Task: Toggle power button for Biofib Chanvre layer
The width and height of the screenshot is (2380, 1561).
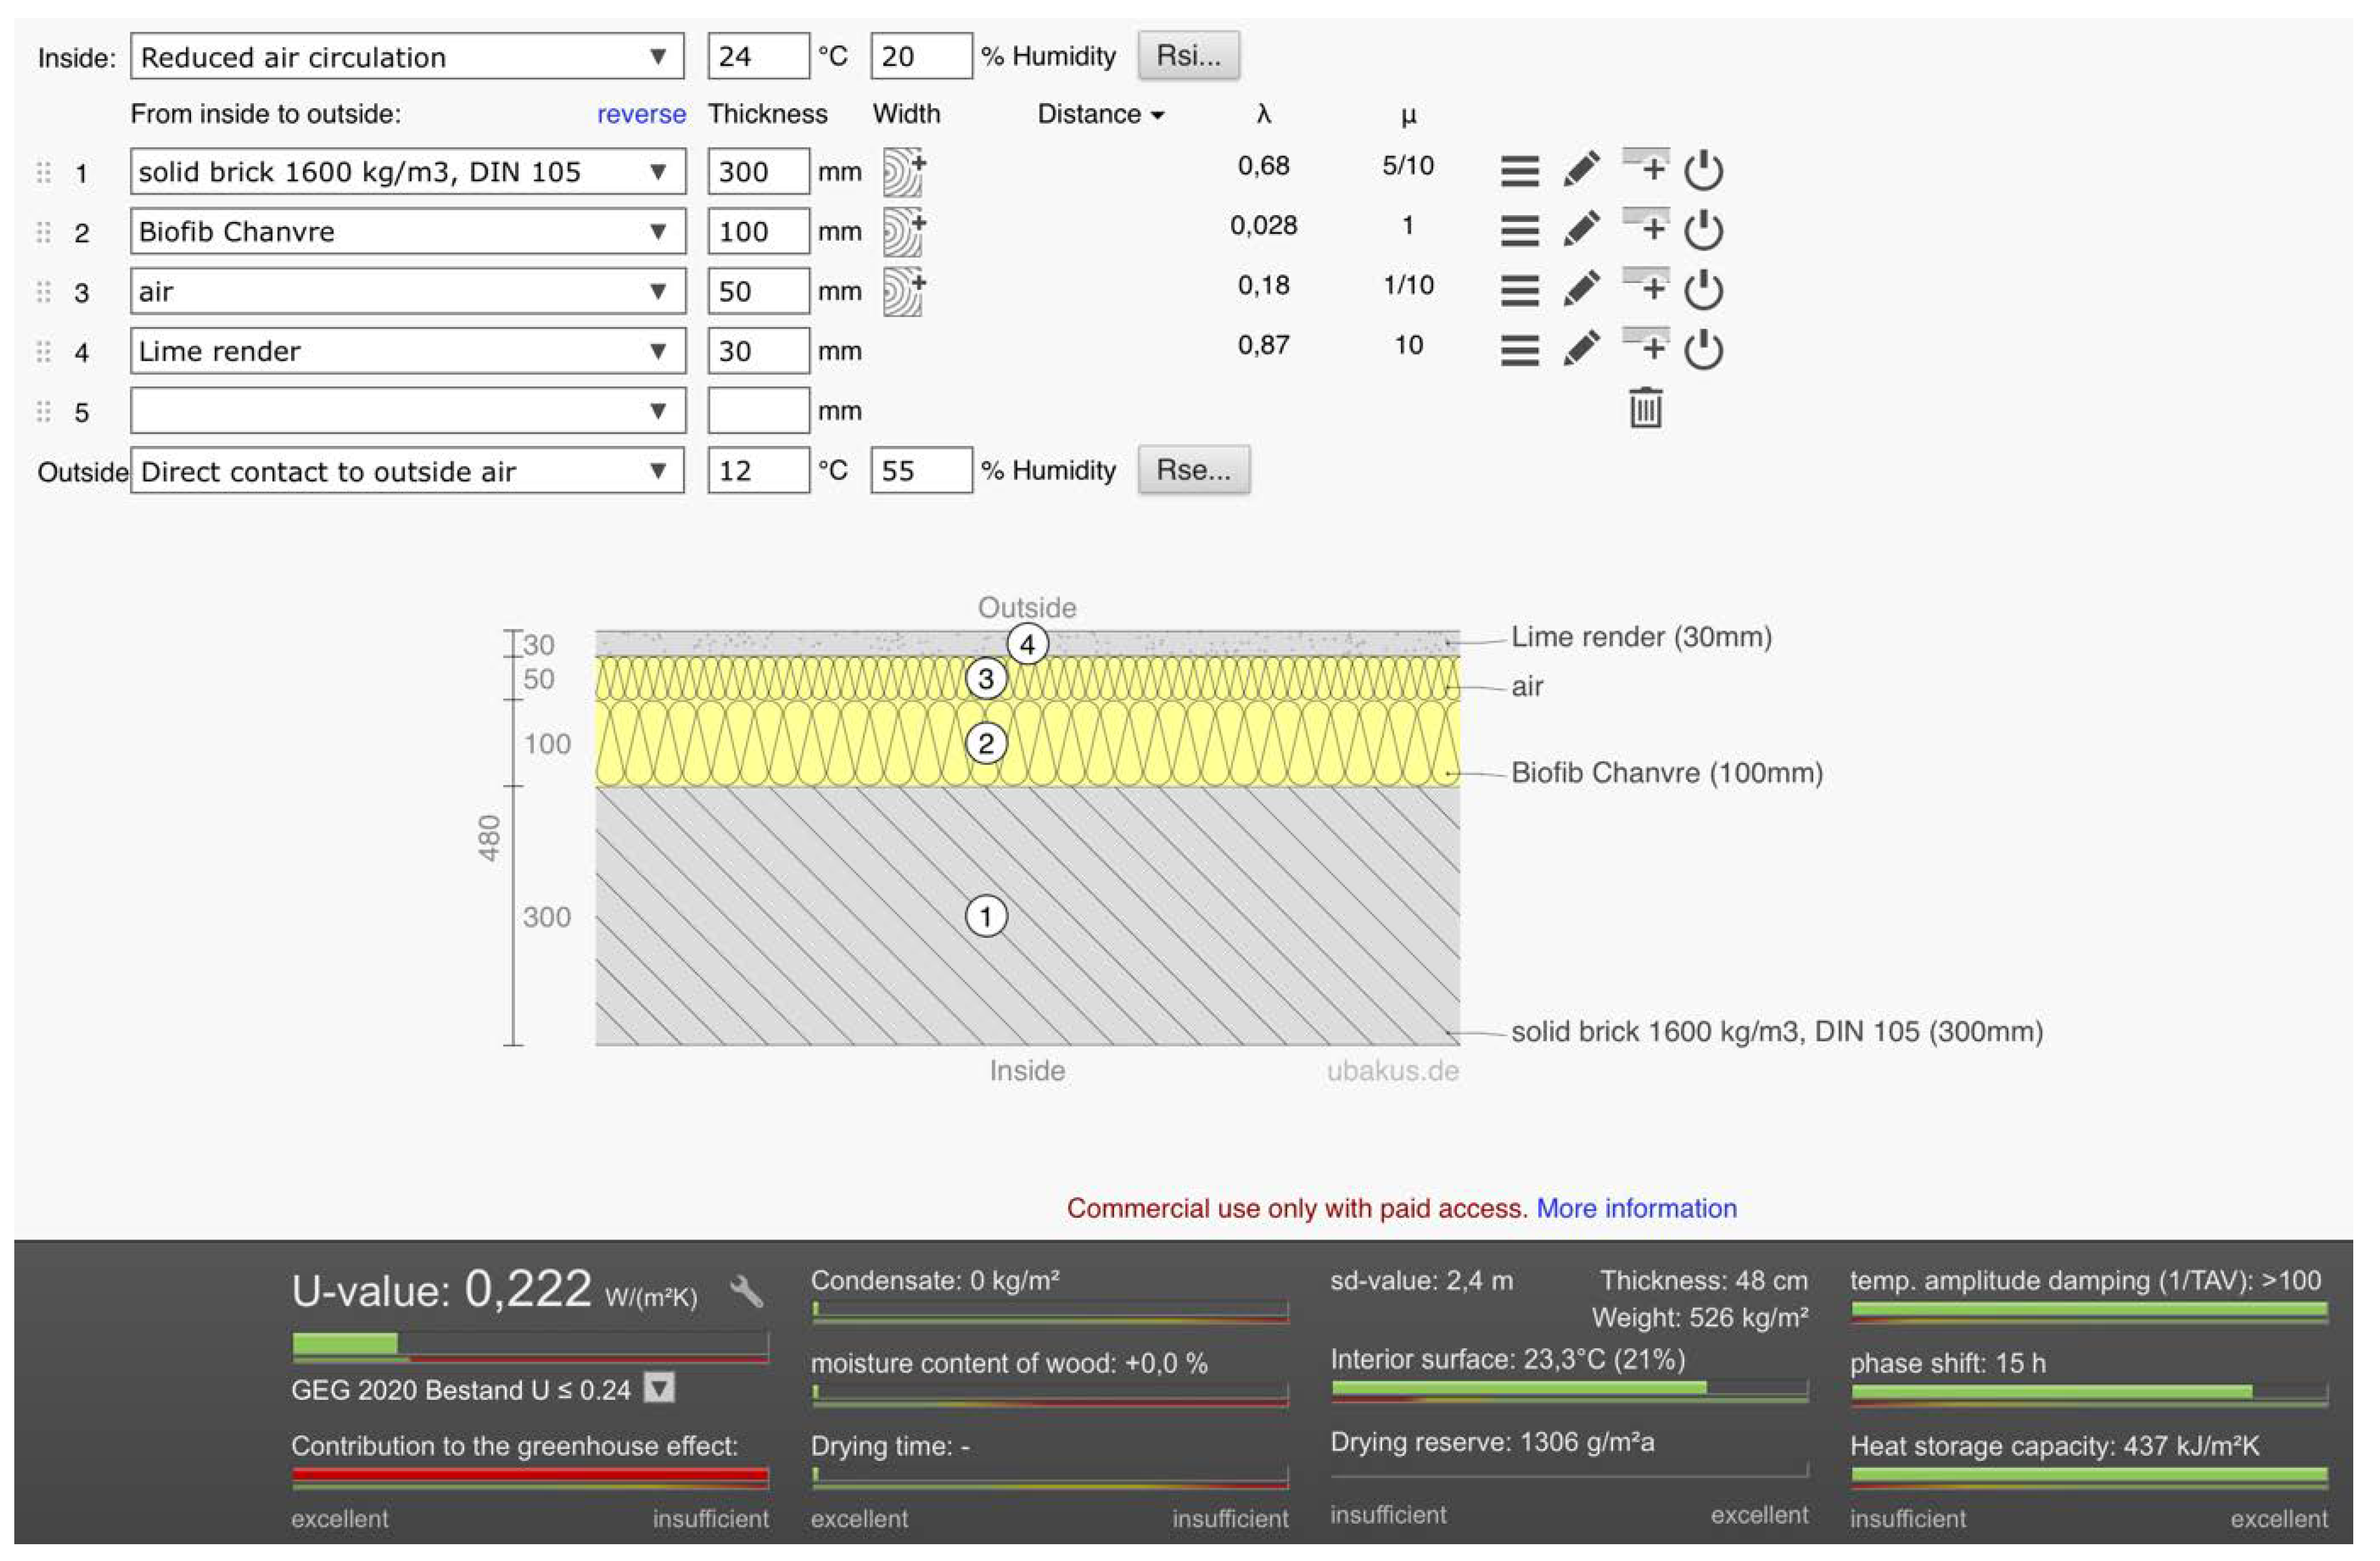Action: (1703, 231)
